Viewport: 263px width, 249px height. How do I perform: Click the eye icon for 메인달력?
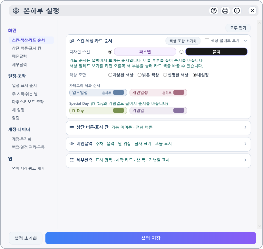72,144
